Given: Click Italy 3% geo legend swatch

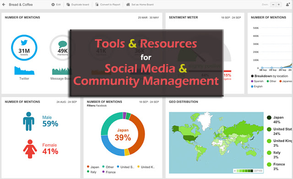Looking at the screenshot, I should (x=269, y=153).
